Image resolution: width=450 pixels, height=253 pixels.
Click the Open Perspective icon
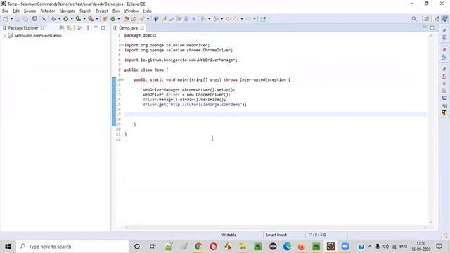tap(427, 19)
